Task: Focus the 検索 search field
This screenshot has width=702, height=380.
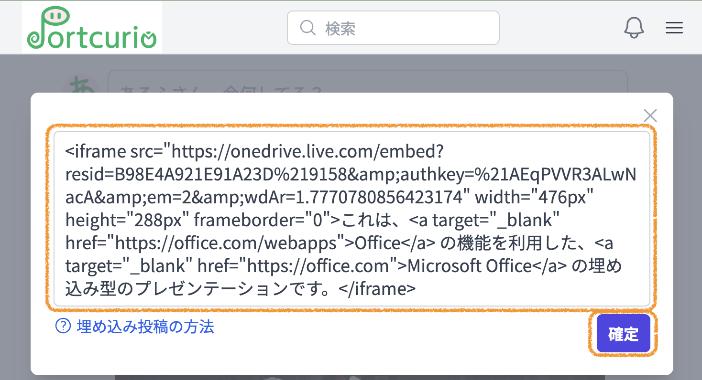Action: [393, 28]
